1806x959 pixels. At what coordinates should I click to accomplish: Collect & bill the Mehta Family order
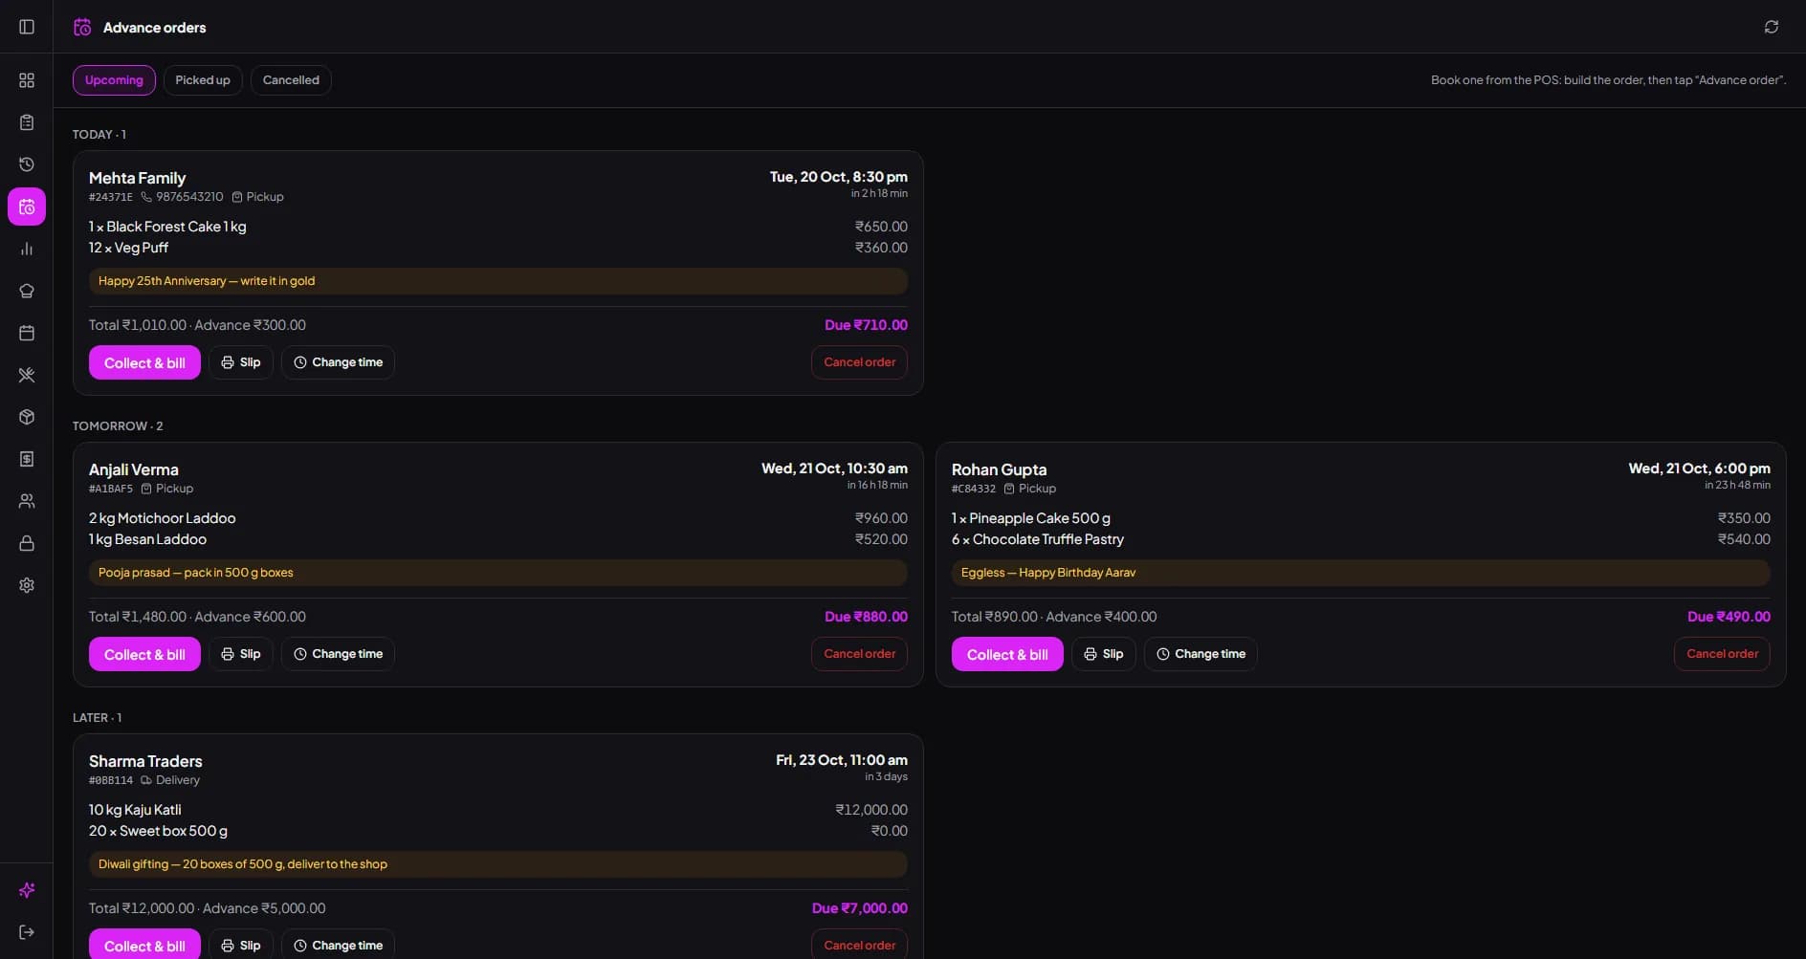[144, 362]
